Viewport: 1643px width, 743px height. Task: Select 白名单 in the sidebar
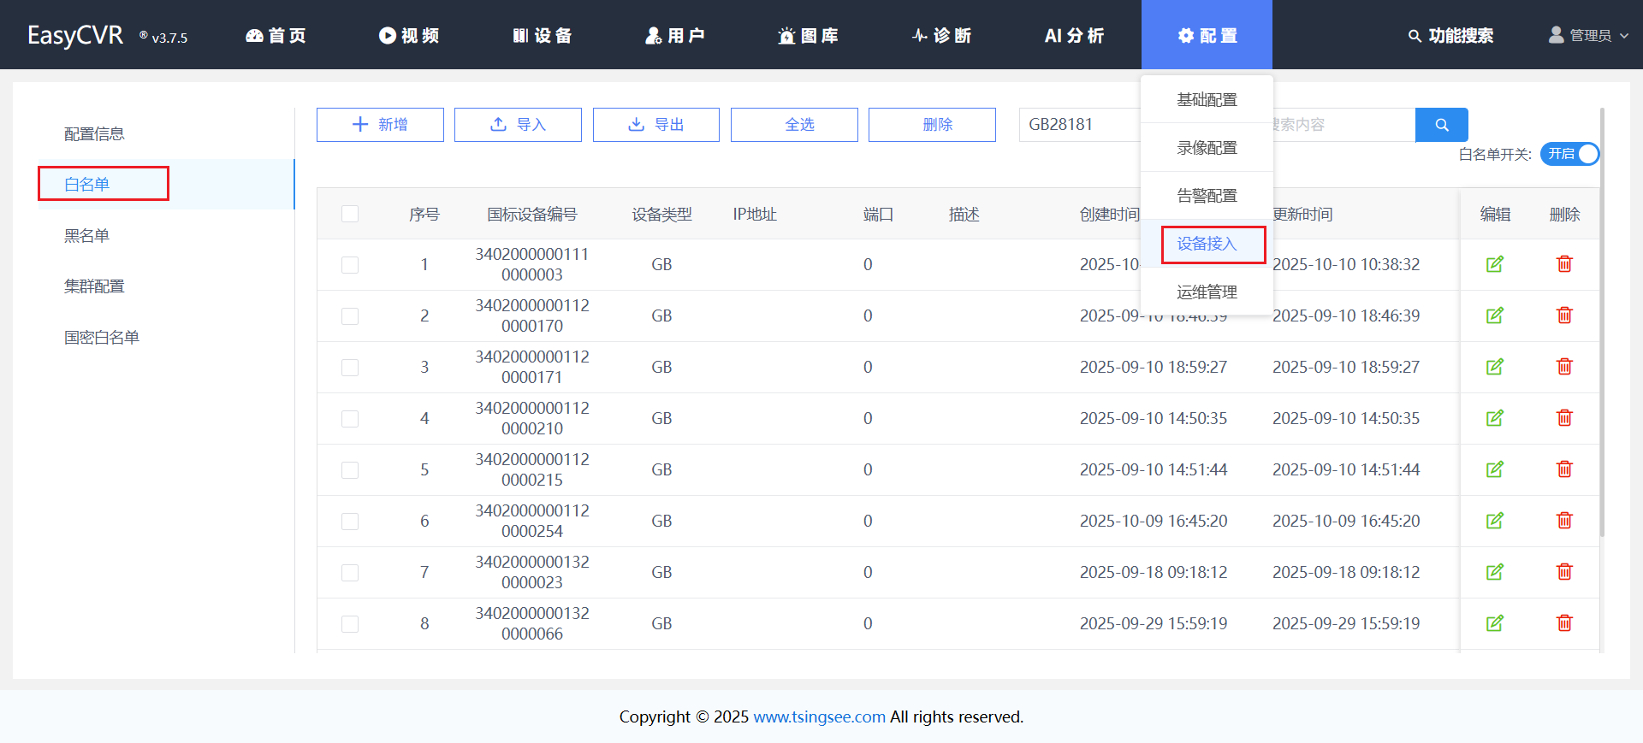pos(86,184)
